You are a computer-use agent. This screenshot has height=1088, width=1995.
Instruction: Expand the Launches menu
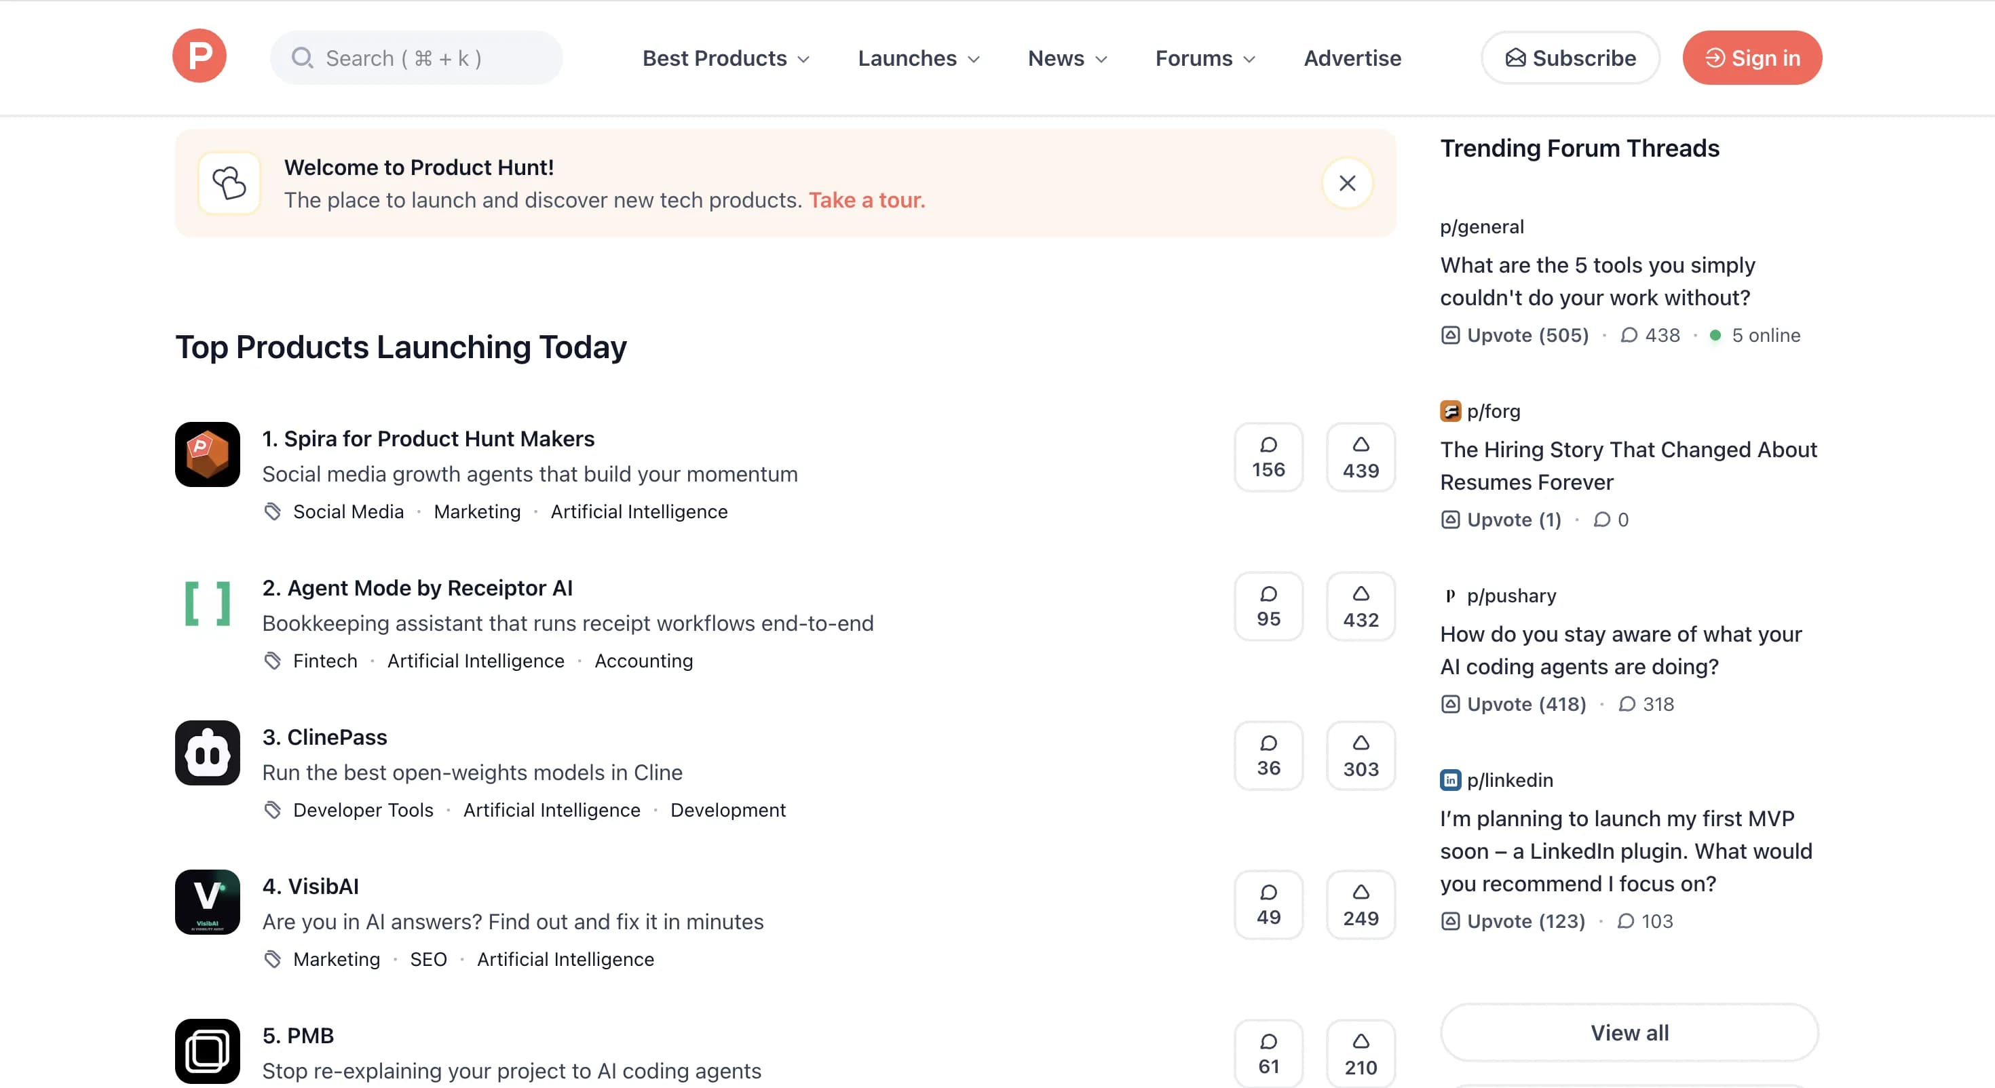[919, 58]
